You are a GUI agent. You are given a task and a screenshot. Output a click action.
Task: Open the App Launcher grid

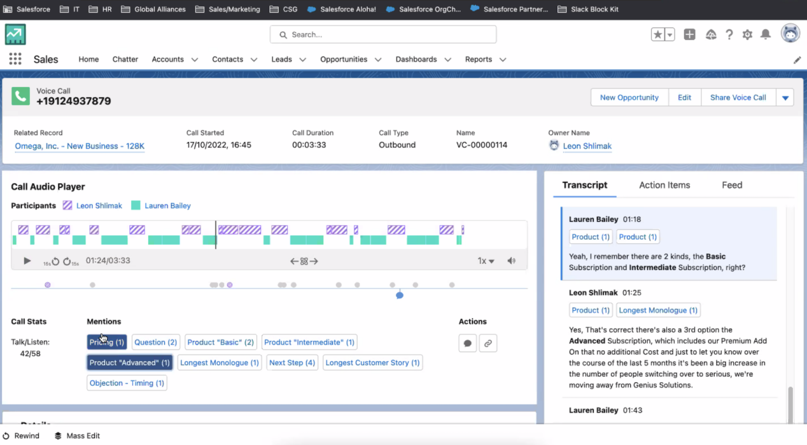[x=15, y=59]
